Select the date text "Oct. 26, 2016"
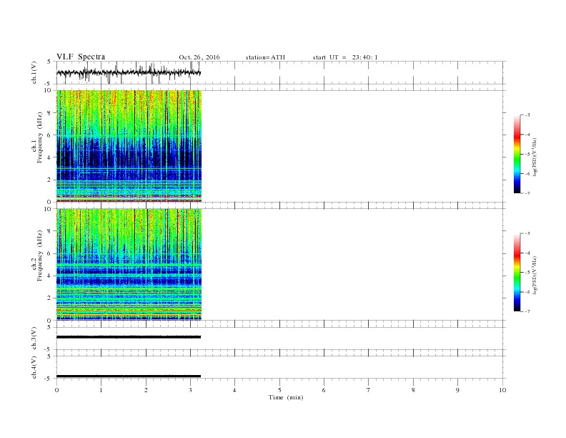The image size is (566, 438). (199, 57)
